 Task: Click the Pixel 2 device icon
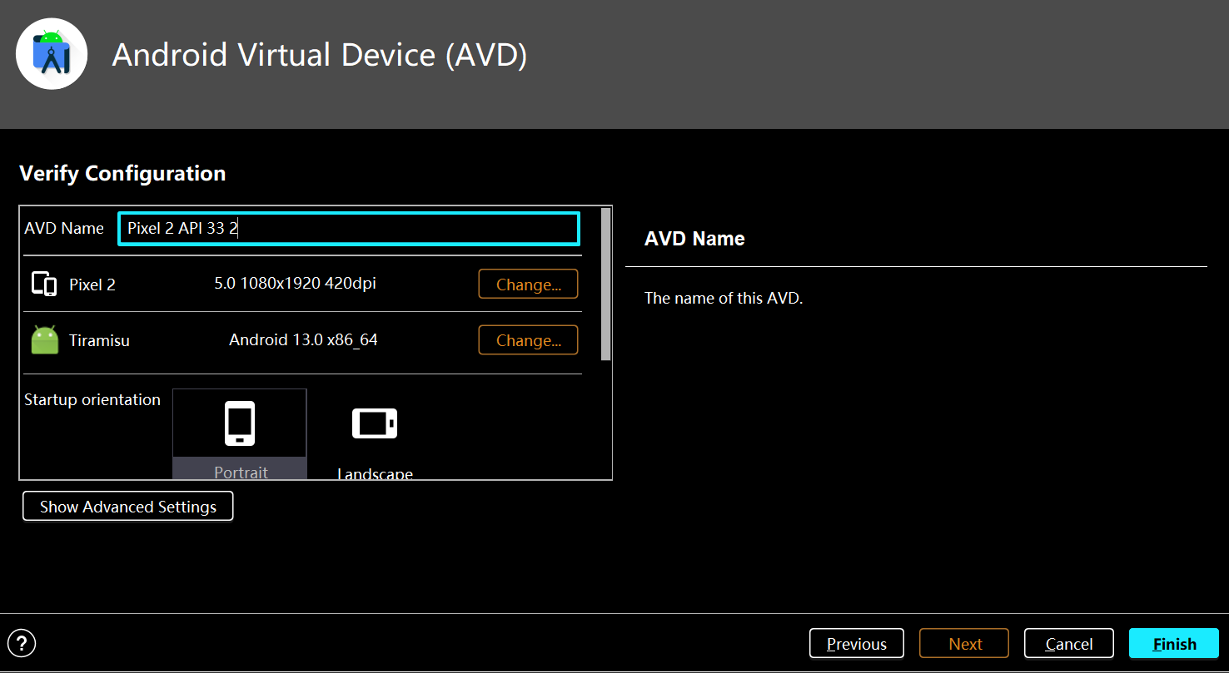(44, 284)
